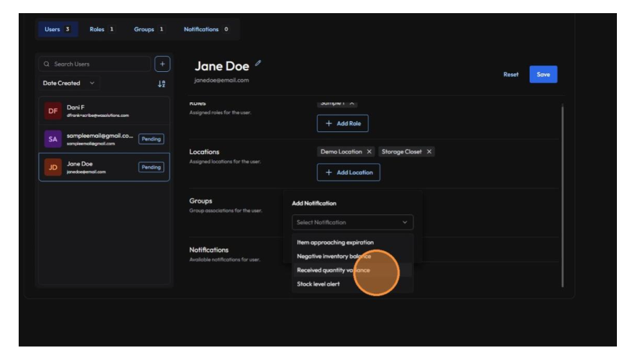Switch to the Notifications tab
The height and width of the screenshot is (354, 637).
(x=206, y=29)
